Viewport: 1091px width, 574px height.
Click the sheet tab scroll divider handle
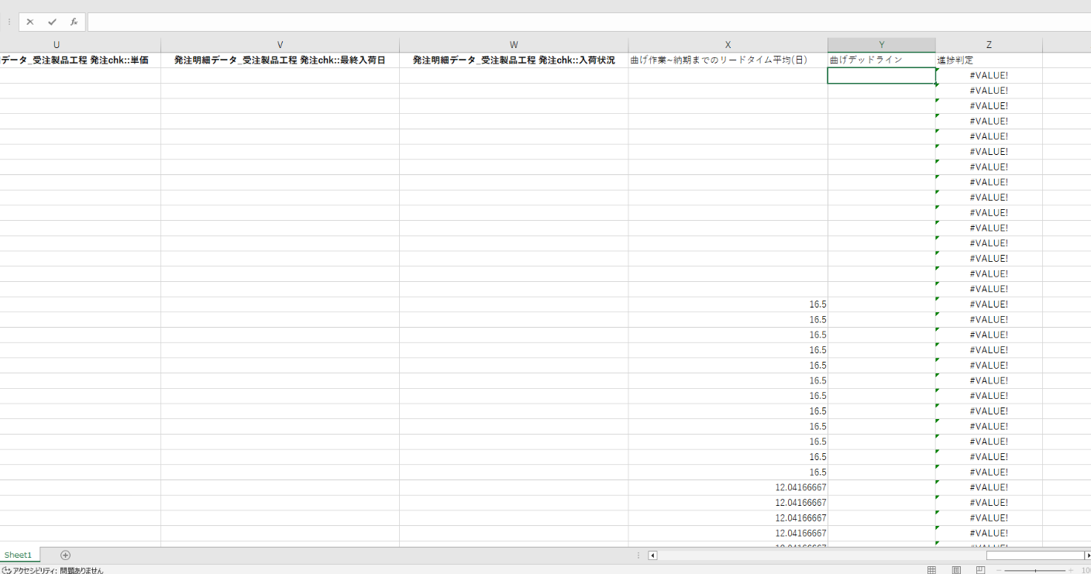click(638, 555)
